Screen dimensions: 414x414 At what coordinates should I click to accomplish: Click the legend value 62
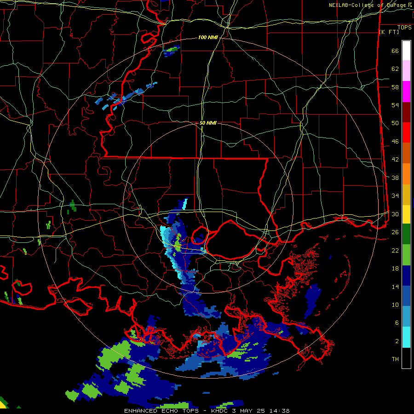click(x=395, y=69)
